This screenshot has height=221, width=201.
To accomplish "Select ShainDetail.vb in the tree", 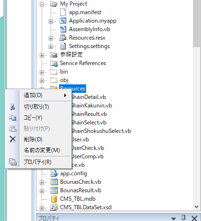I will (88, 97).
